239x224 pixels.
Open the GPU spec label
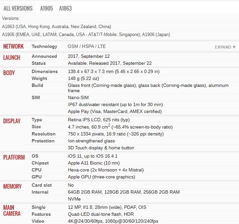tap(37, 177)
